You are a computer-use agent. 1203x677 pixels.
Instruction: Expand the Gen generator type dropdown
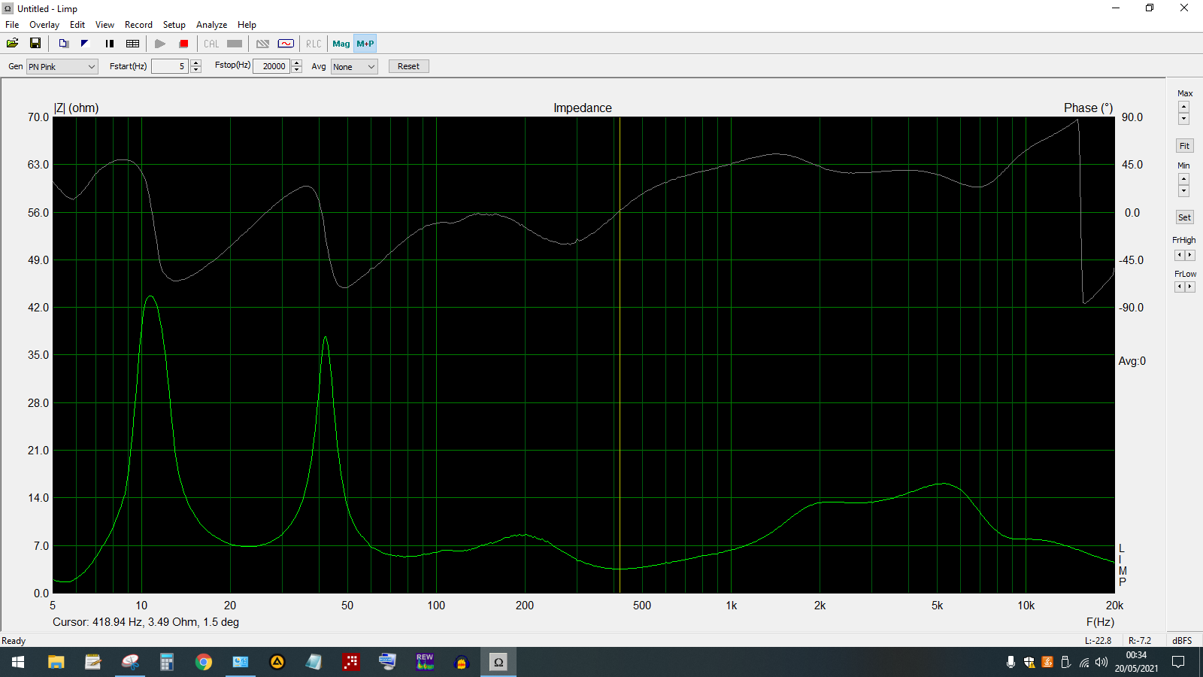pos(62,67)
